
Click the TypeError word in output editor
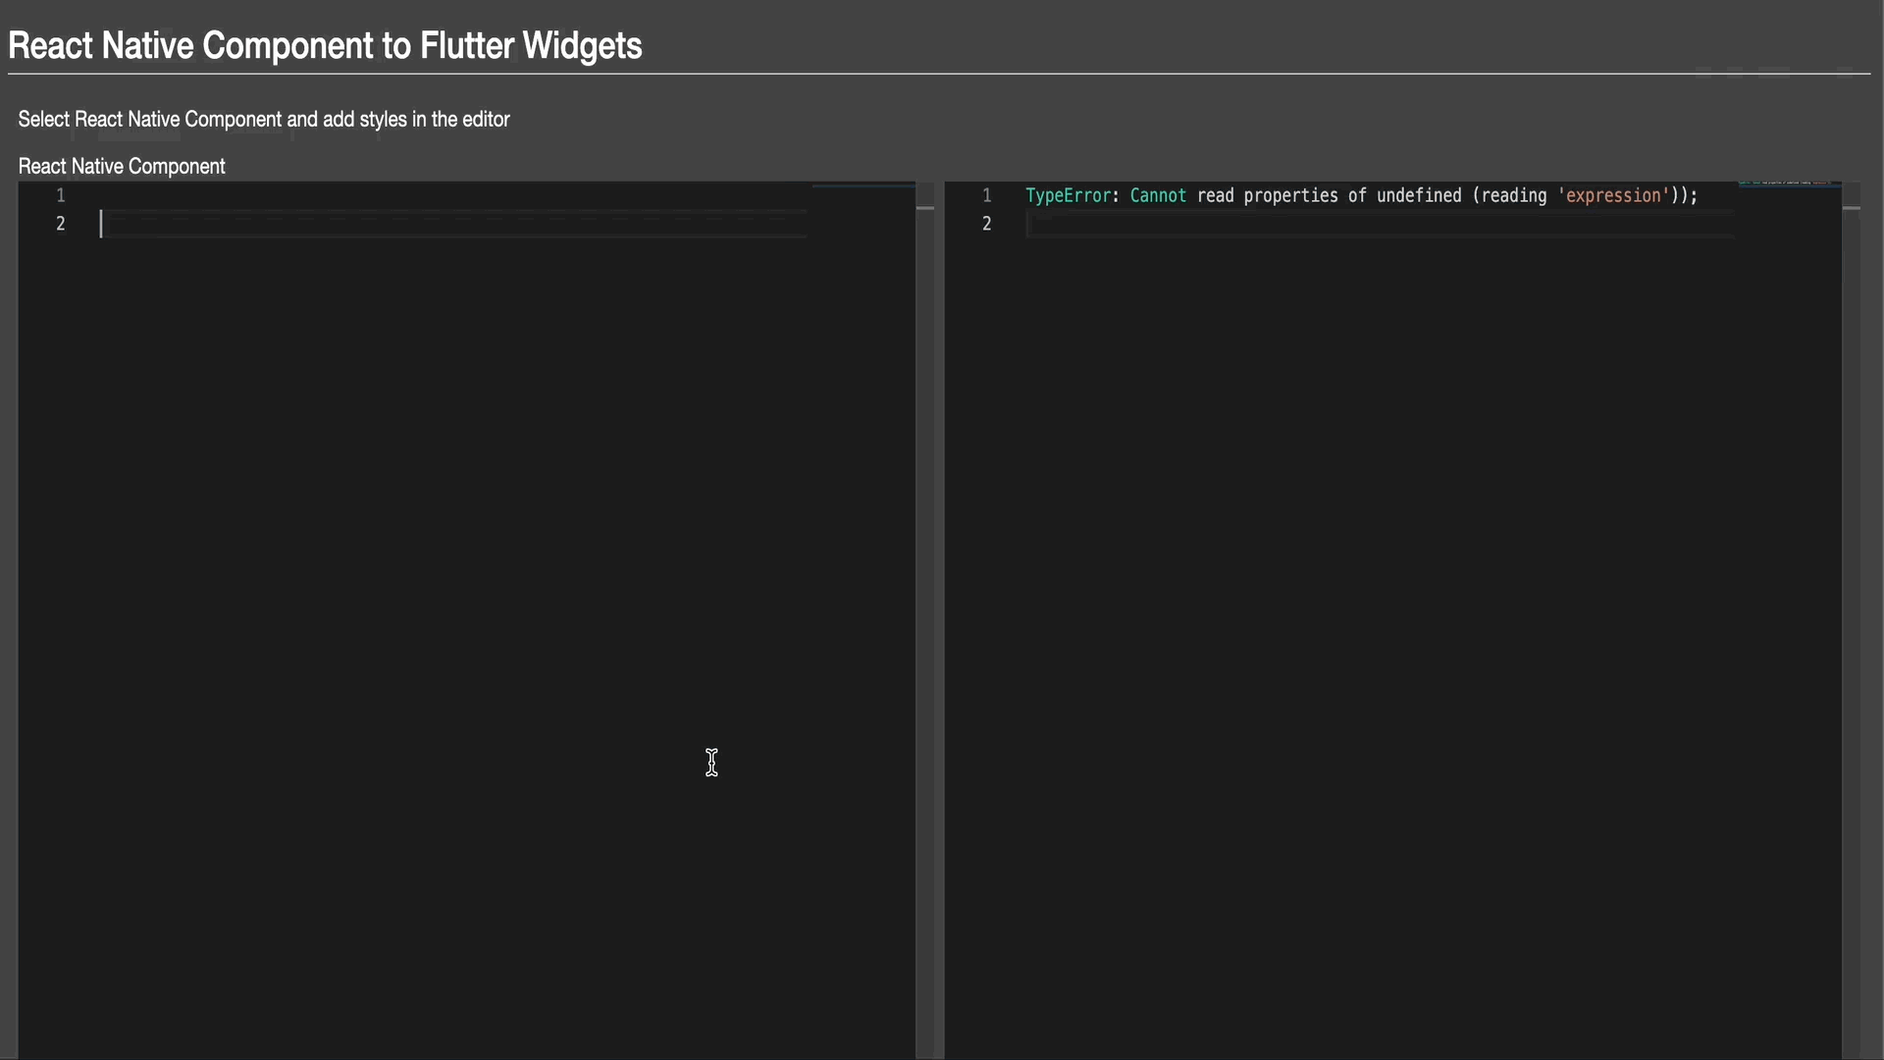[x=1068, y=195]
